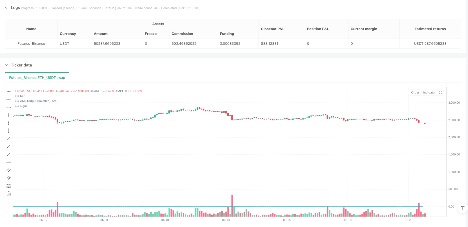Open the Futures_Binance.ETH_USDT.swap tab
The width and height of the screenshot is (468, 227).
pyautogui.click(x=37, y=77)
